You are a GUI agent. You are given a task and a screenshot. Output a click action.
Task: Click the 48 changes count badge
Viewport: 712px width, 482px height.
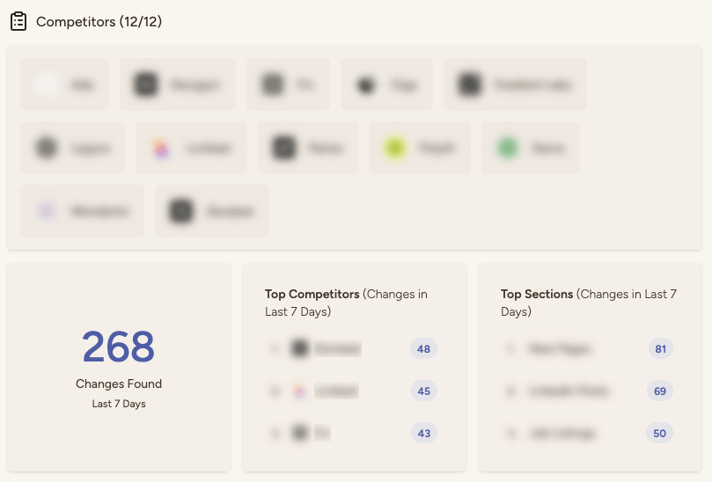click(x=423, y=349)
